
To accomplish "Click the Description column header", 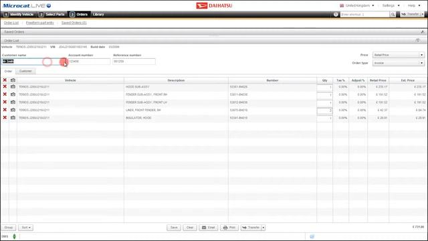I will [x=176, y=80].
